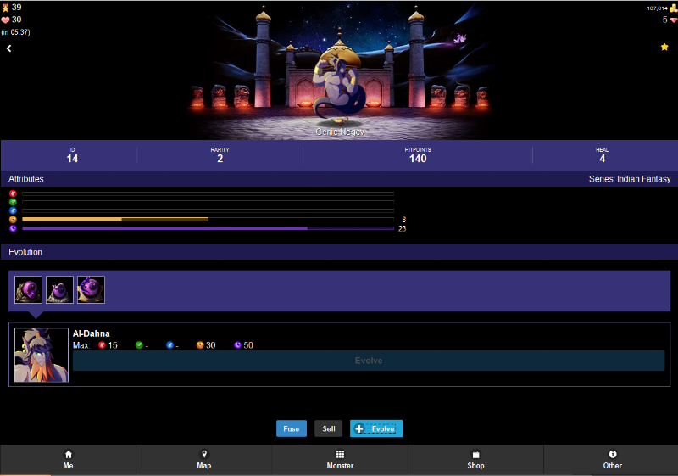This screenshot has height=476, width=678.
Task: Click the red gem currency icon
Action: 673,20
